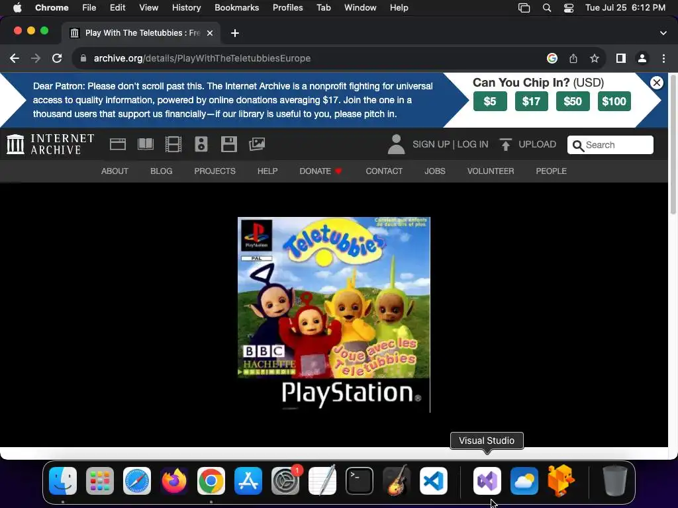
Task: Click the user avatar icon beside Sign Up
Action: (396, 144)
